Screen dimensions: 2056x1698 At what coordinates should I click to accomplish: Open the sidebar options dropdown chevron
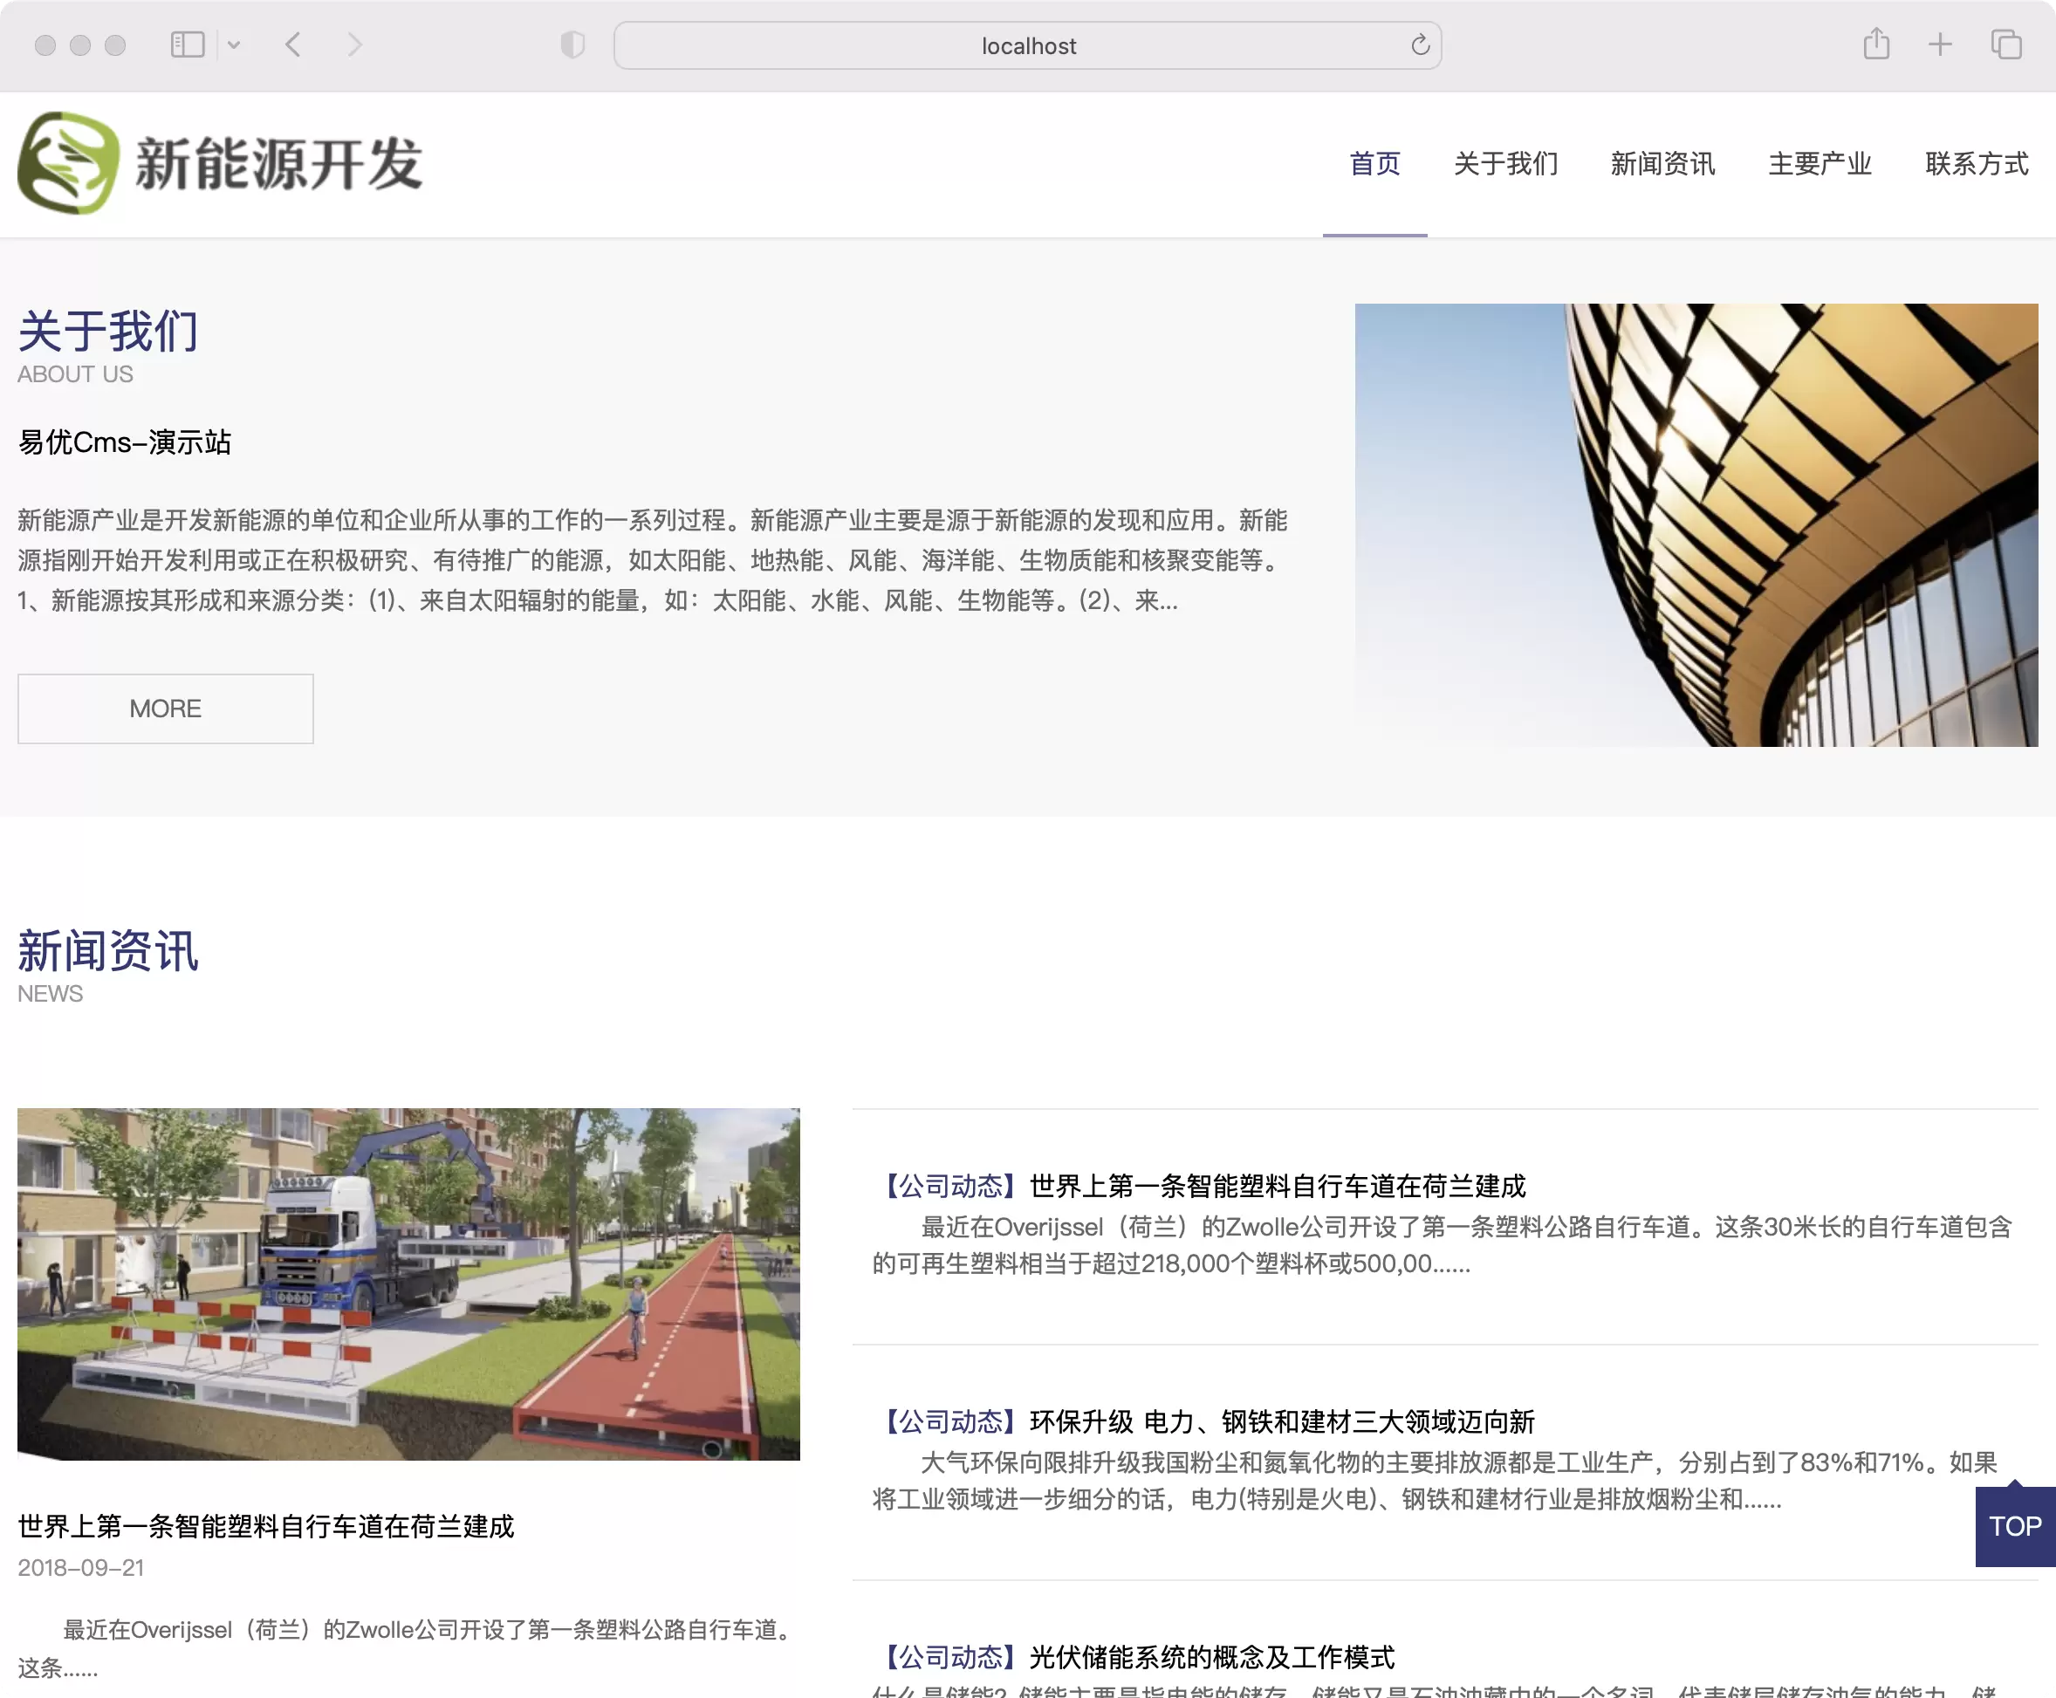pos(234,45)
